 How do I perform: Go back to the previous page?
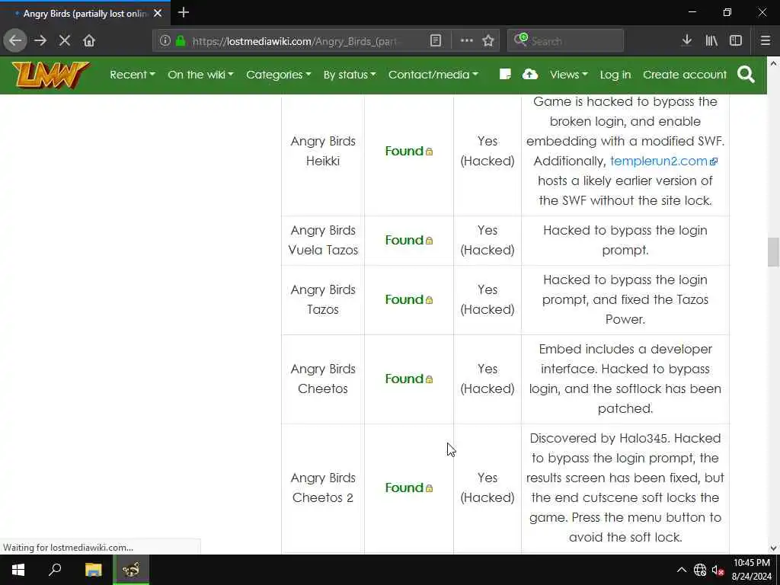coord(15,40)
